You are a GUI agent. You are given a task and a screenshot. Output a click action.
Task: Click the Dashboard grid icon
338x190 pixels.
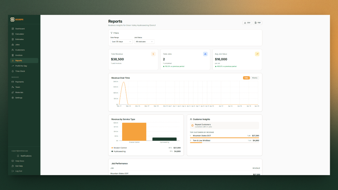pyautogui.click(x=13, y=29)
